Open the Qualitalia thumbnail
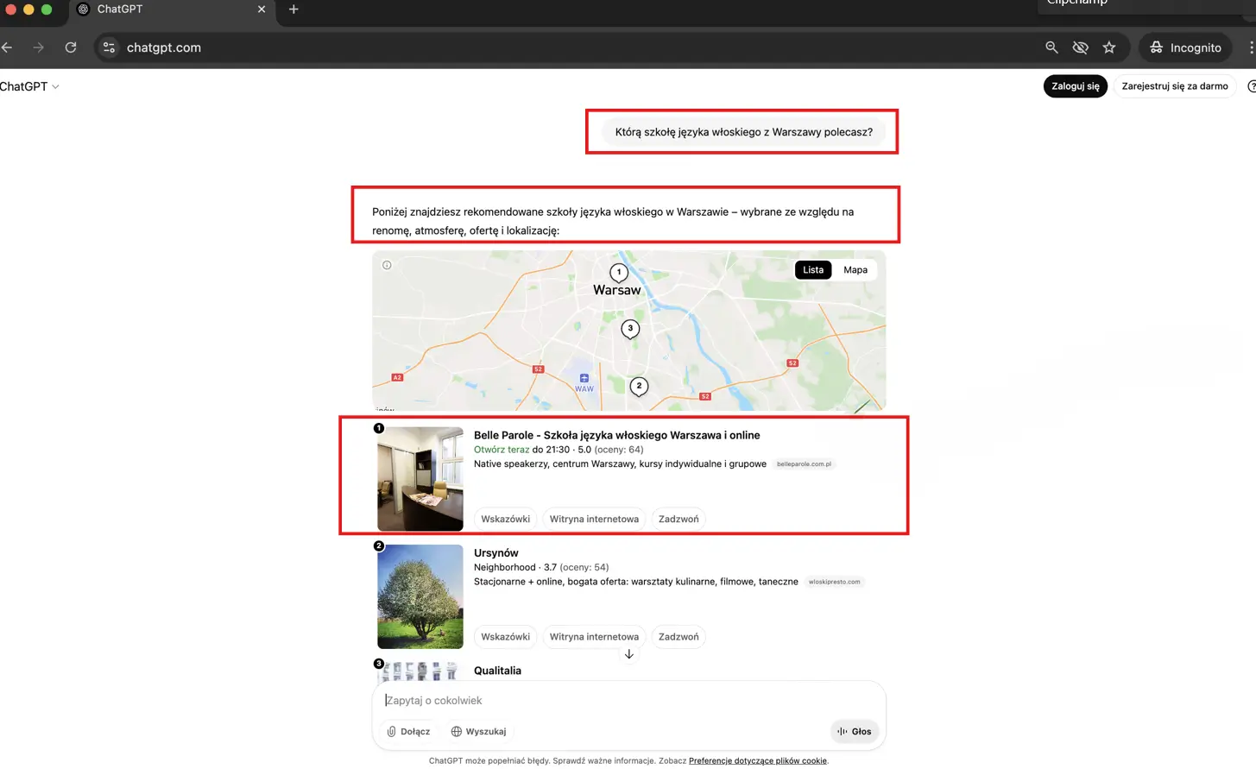 [420, 671]
